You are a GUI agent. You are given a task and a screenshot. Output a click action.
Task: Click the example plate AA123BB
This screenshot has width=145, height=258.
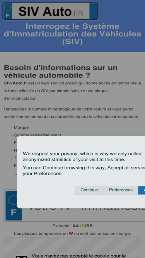82,226
